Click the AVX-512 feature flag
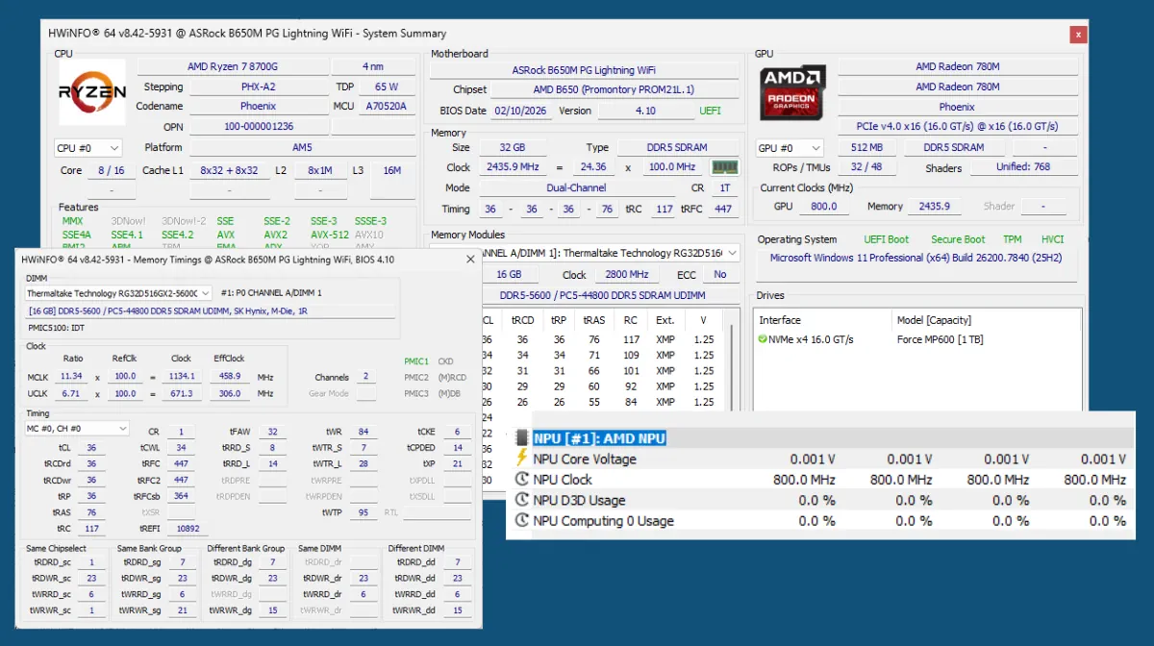Image resolution: width=1154 pixels, height=646 pixels. 330,235
